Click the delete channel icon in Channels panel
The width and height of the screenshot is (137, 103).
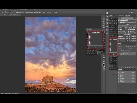pos(134,93)
